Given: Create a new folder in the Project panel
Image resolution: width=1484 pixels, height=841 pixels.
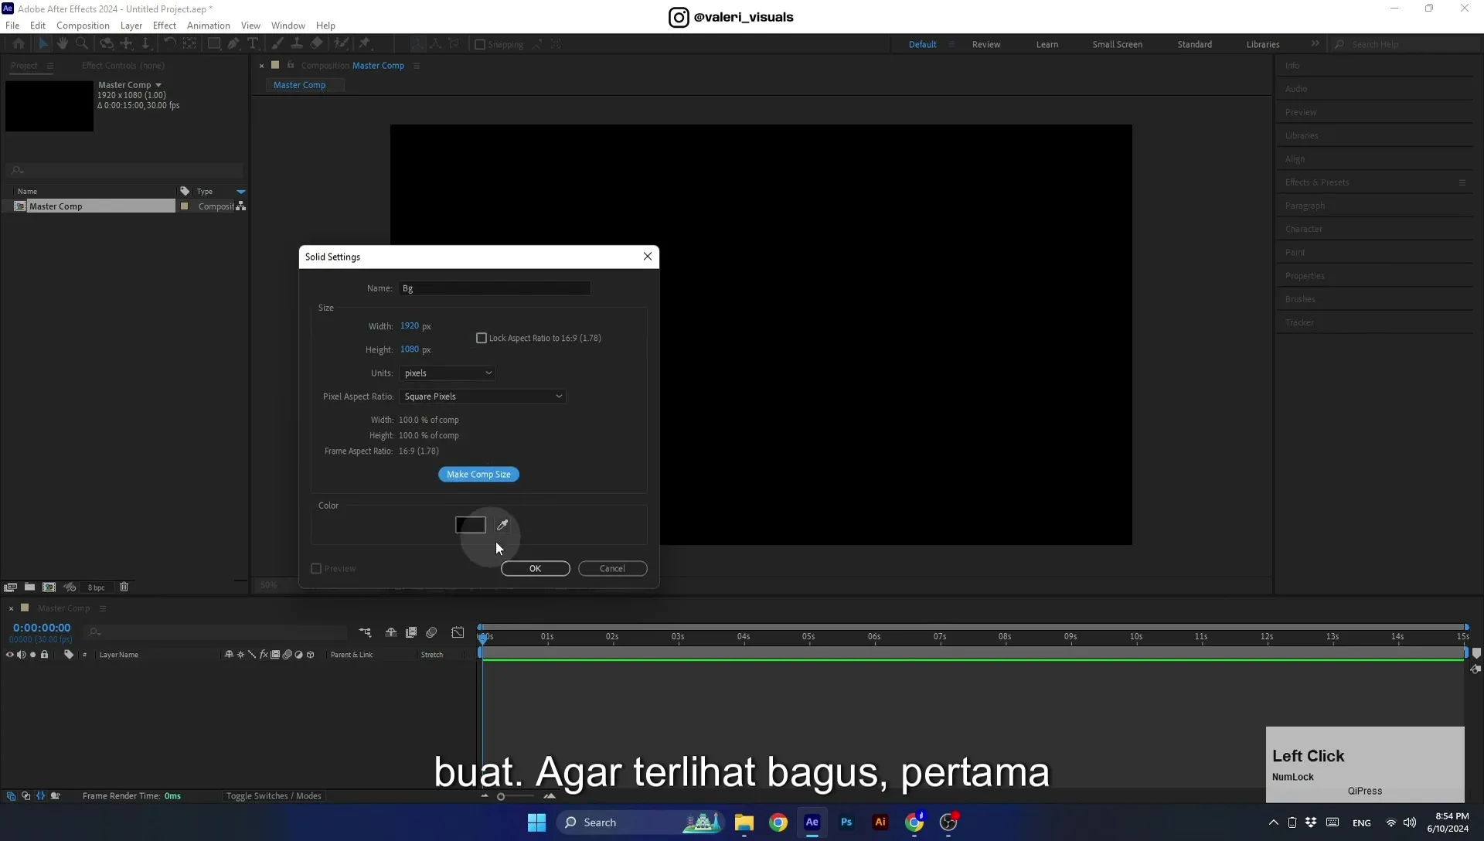Looking at the screenshot, I should tap(29, 587).
